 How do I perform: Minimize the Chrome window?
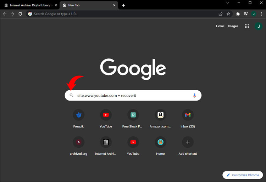coord(239,3)
